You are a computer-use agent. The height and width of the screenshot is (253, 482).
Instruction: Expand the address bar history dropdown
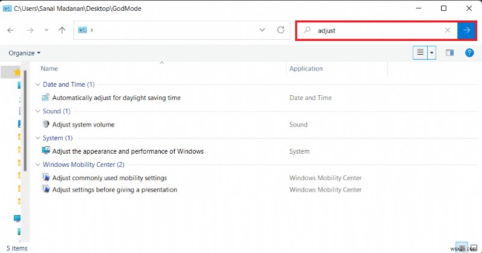tap(262, 30)
